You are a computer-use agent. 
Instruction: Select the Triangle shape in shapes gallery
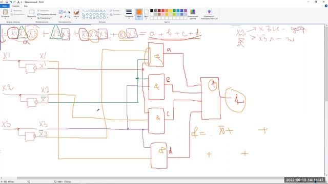click(x=104, y=11)
